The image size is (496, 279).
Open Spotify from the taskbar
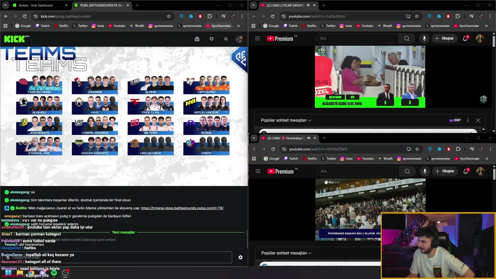pyautogui.click(x=54, y=273)
